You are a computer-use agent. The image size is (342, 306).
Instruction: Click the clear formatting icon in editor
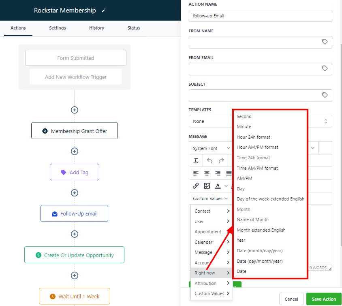[x=196, y=160]
